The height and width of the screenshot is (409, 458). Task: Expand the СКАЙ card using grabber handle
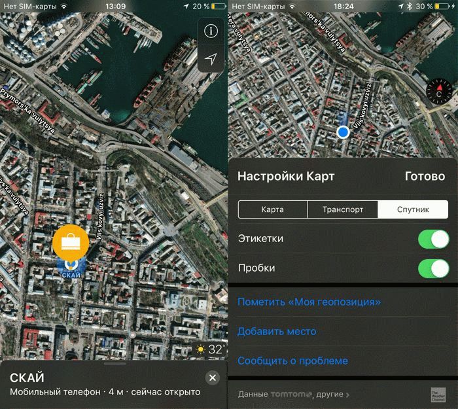click(x=114, y=362)
